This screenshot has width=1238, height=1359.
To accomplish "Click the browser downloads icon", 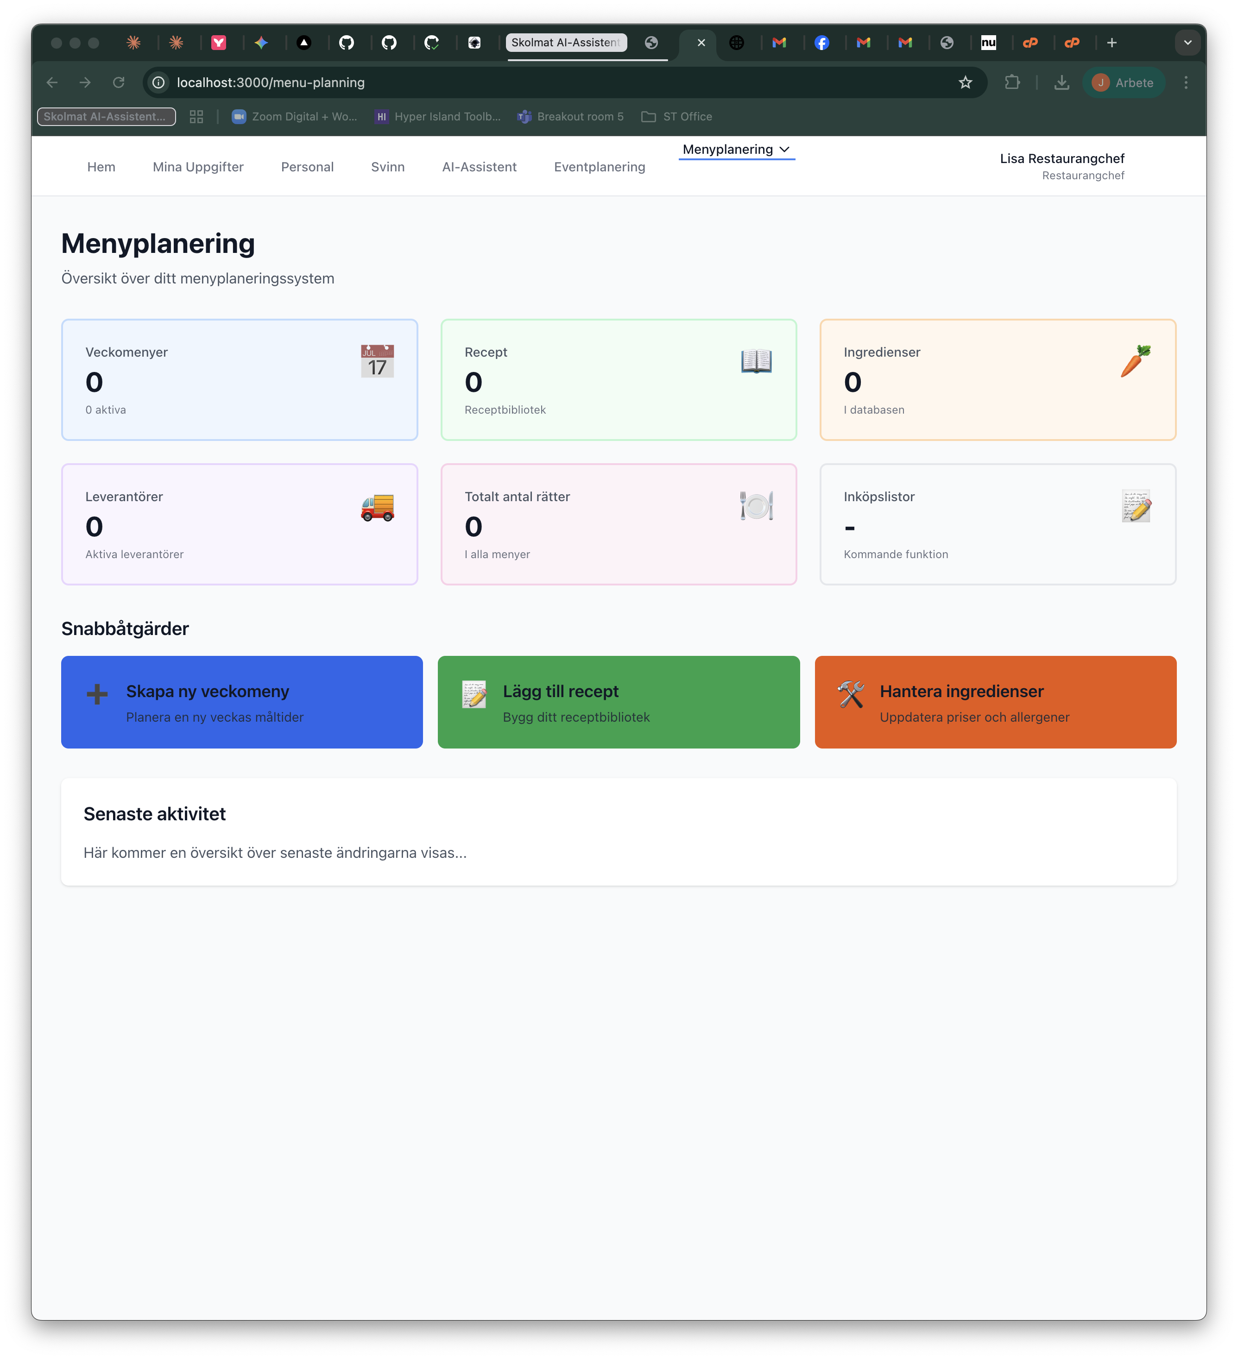I will click(x=1061, y=82).
